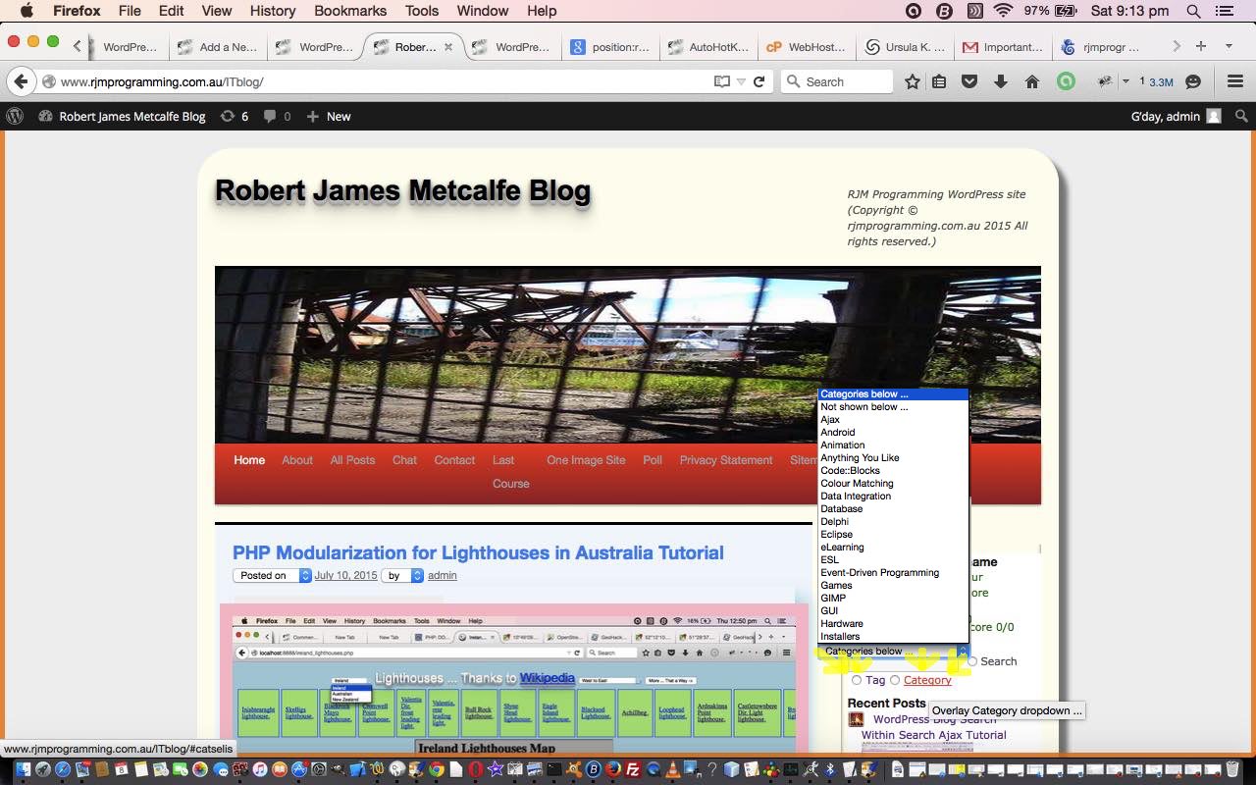1256x785 pixels.
Task: Click the Firefox reload page icon
Action: pos(759,82)
